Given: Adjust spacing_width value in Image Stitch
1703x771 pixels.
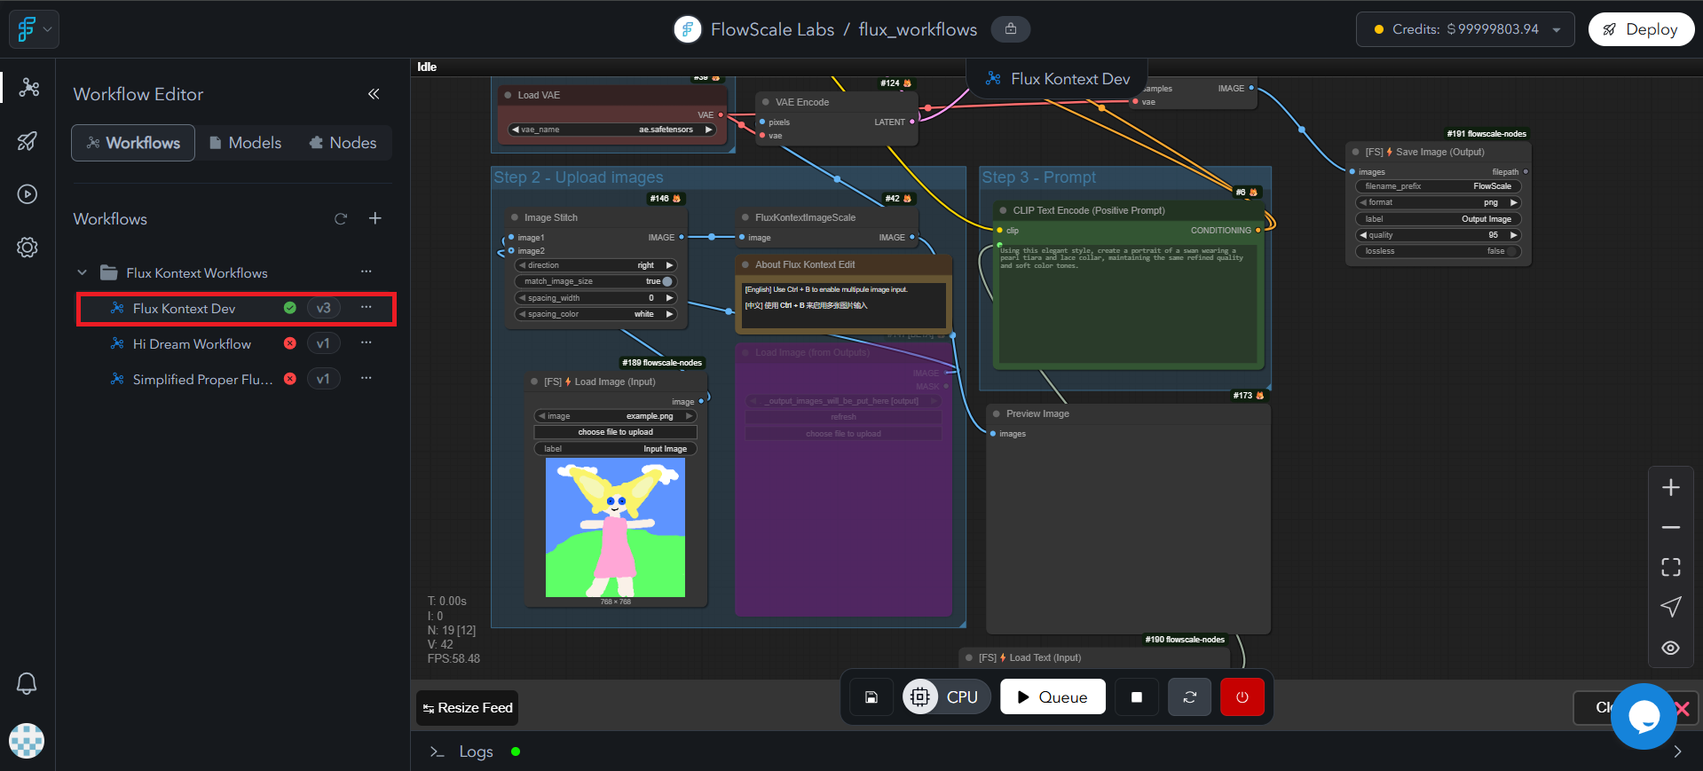Looking at the screenshot, I should coord(595,298).
